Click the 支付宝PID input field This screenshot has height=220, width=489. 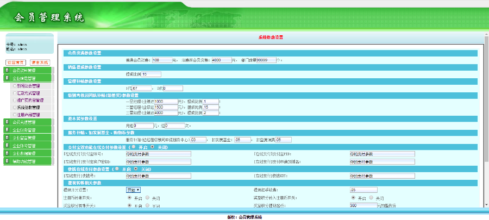[383, 154]
